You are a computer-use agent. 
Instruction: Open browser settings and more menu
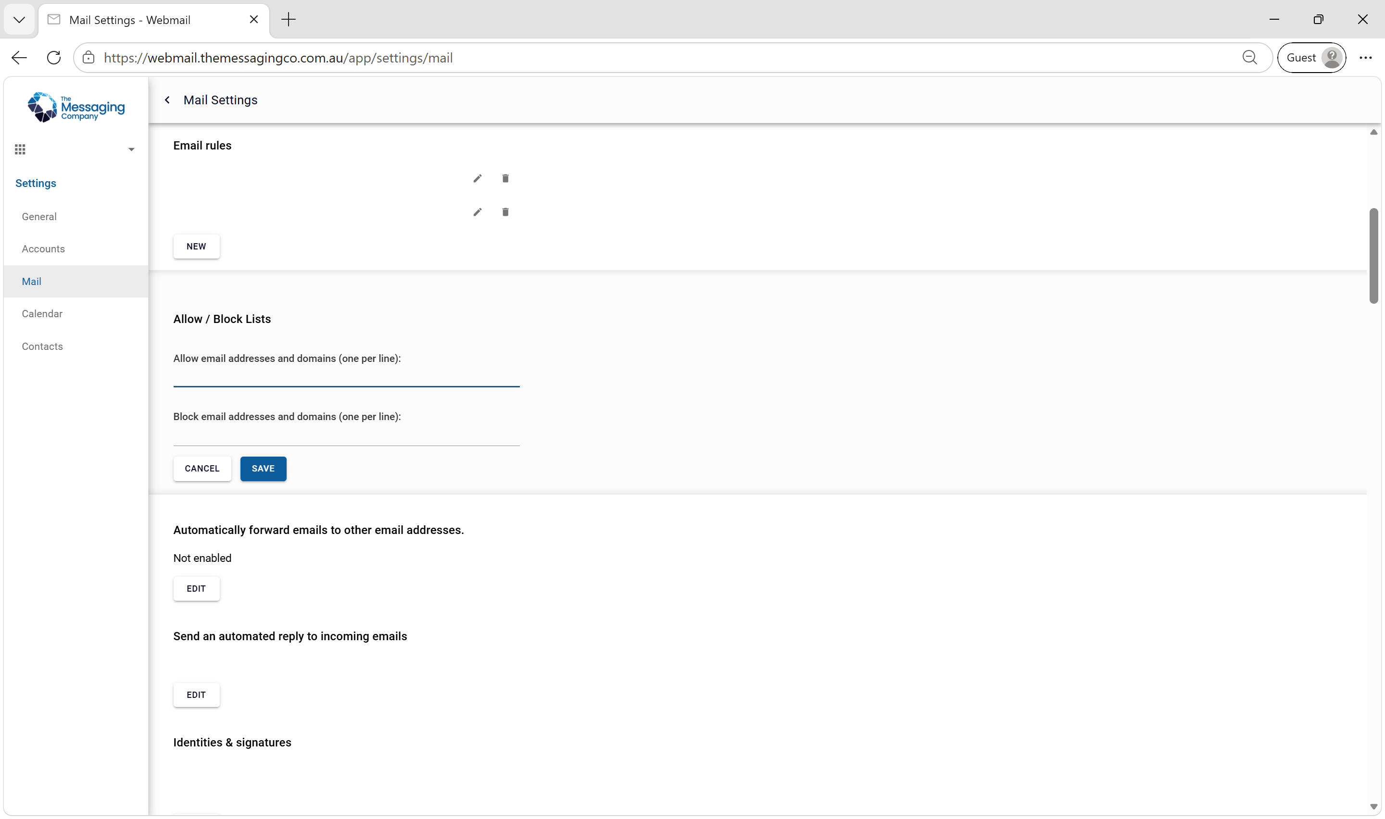[1366, 58]
